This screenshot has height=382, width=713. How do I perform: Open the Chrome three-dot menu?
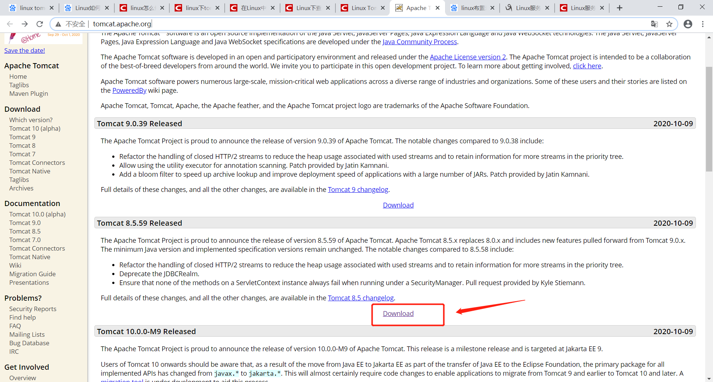click(703, 24)
